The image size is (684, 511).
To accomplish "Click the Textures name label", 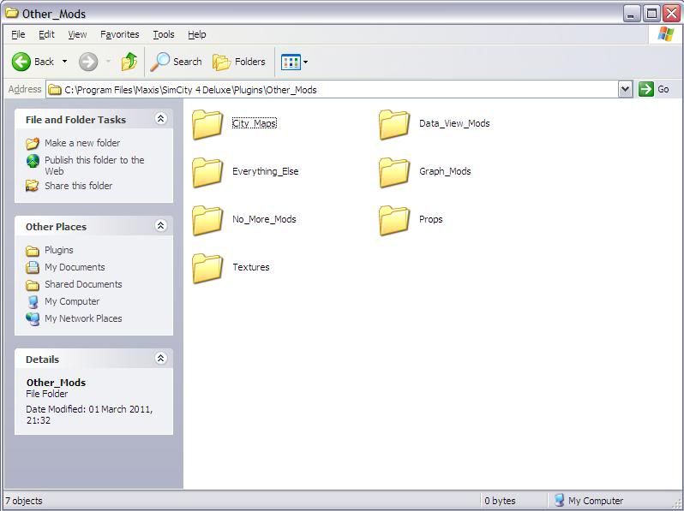I will 251,267.
